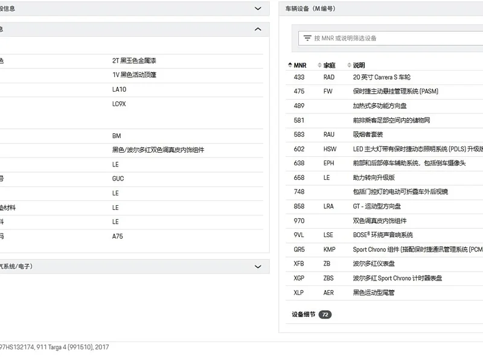
Task: Click MNR code 433 in the table
Action: coord(299,77)
